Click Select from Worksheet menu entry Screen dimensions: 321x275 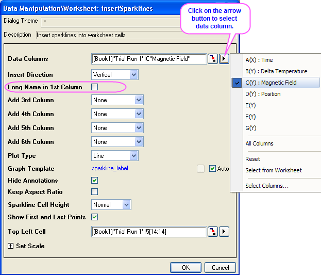pyautogui.click(x=274, y=170)
